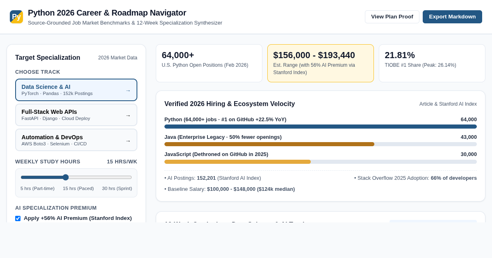Click the Python 64,000 jobs progress bar
The image size is (492, 258).
[321, 127]
